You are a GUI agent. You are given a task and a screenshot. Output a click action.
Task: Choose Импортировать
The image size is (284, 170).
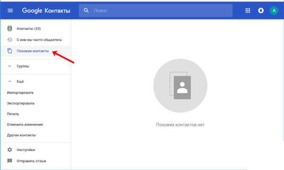point(20,93)
